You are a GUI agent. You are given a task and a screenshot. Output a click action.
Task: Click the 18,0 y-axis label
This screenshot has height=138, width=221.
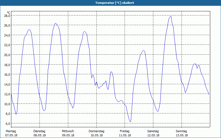point(7,65)
